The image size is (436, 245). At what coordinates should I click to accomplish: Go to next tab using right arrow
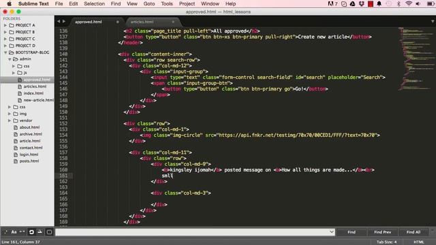point(64,21)
